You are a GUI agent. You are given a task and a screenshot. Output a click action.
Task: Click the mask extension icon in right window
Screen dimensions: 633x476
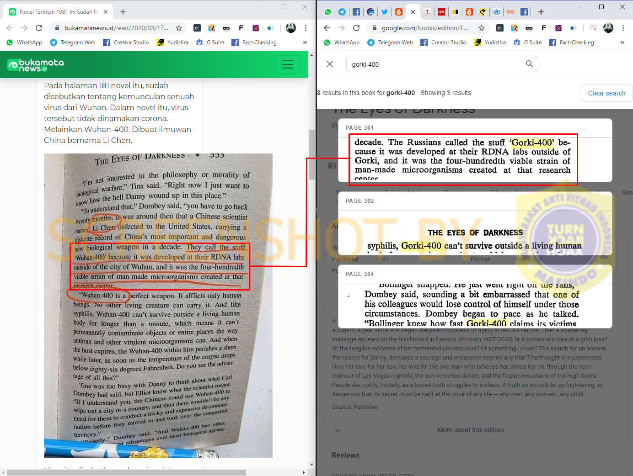[529, 28]
